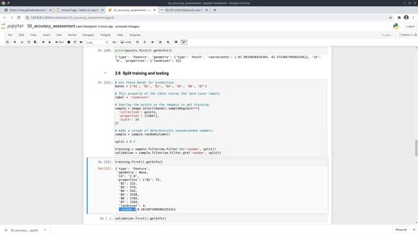Reload the page with the refresh icon
The image size is (418, 235).
pos(19,18)
